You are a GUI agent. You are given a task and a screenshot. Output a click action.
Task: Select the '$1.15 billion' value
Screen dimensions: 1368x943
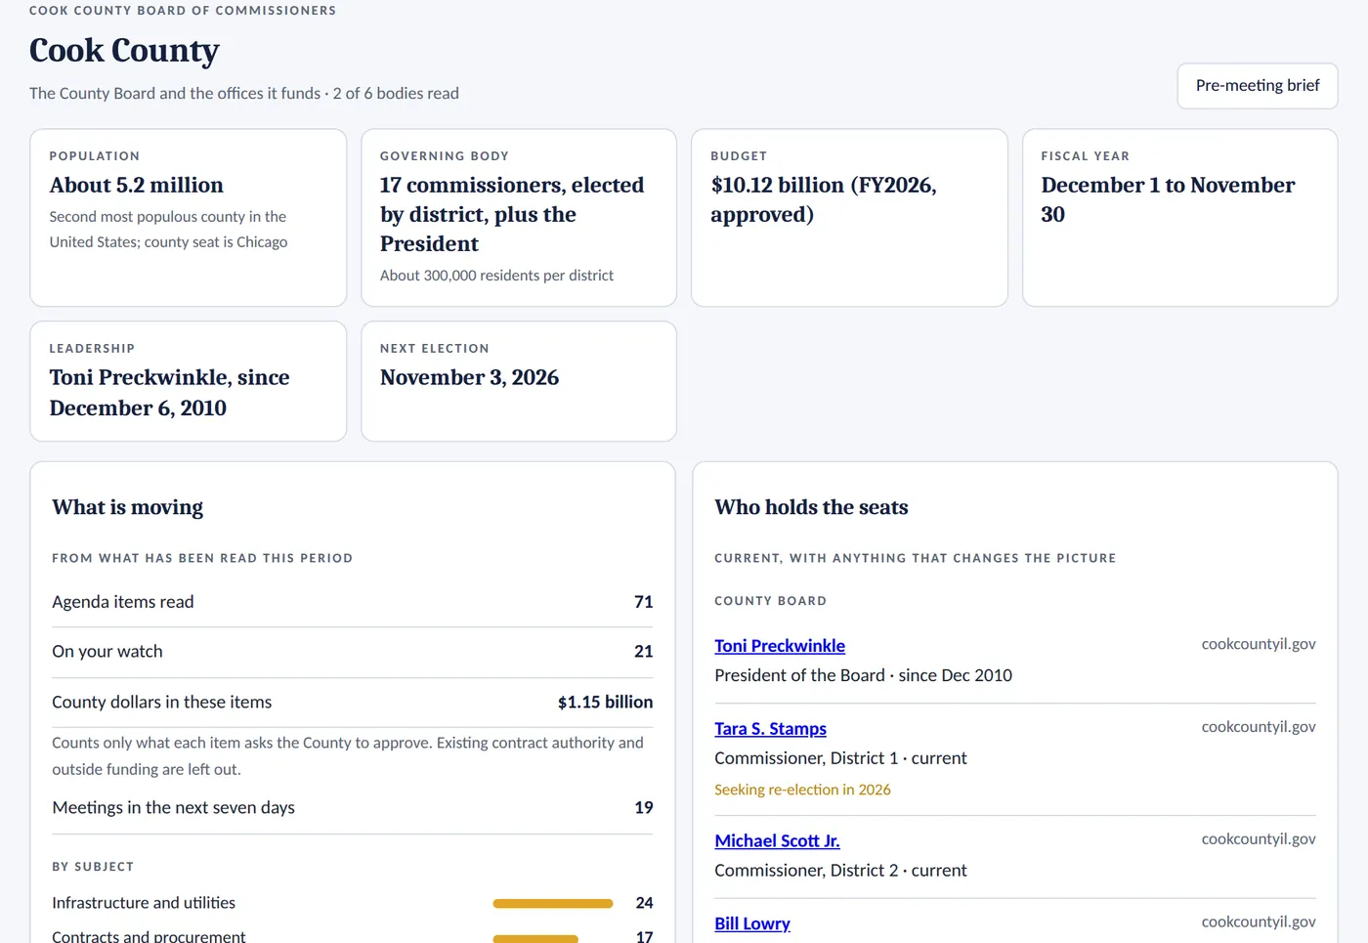coord(605,703)
